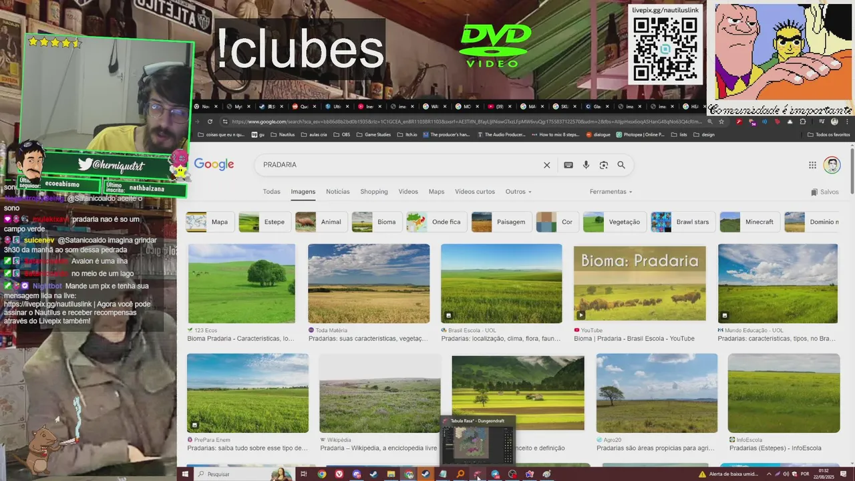Image resolution: width=855 pixels, height=481 pixels.
Task: Filter images by the Estepe chip
Action: pos(265,222)
